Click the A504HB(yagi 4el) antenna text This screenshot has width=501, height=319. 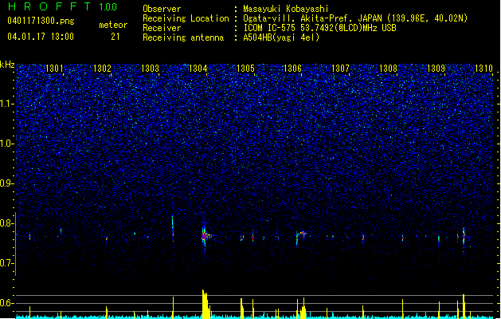coord(281,37)
